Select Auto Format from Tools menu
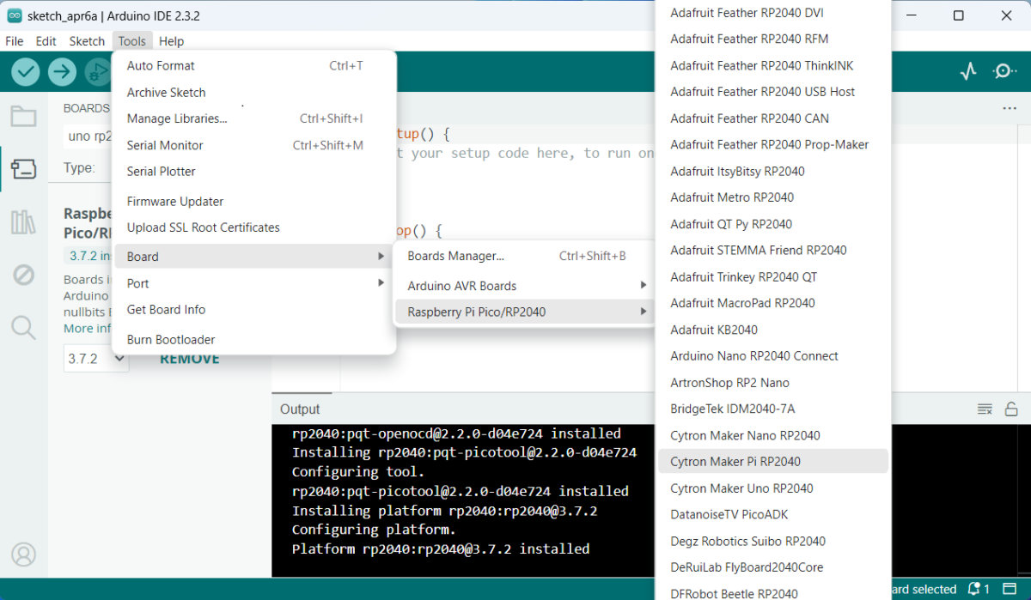The height and width of the screenshot is (600, 1031). (161, 66)
